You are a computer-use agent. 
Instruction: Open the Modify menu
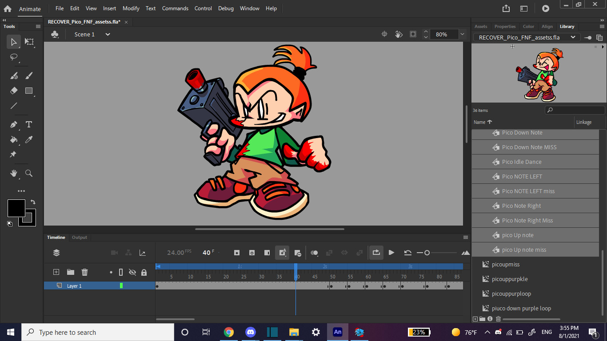click(x=131, y=8)
